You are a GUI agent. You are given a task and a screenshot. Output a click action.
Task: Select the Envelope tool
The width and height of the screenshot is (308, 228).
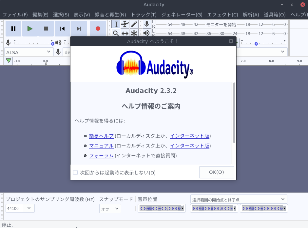tap(125, 24)
